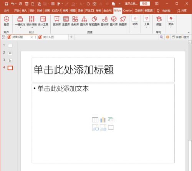Click the 共享 share button
Image resolution: width=192 pixels, height=171 pixels.
[x=182, y=11]
